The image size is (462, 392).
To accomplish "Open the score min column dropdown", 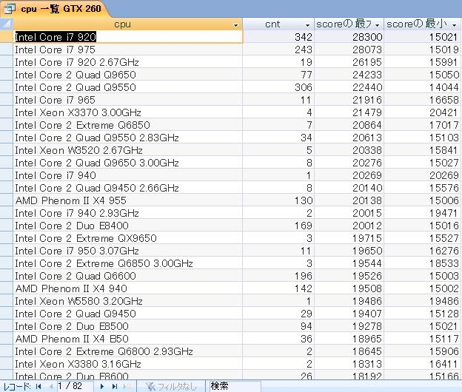I will point(455,25).
